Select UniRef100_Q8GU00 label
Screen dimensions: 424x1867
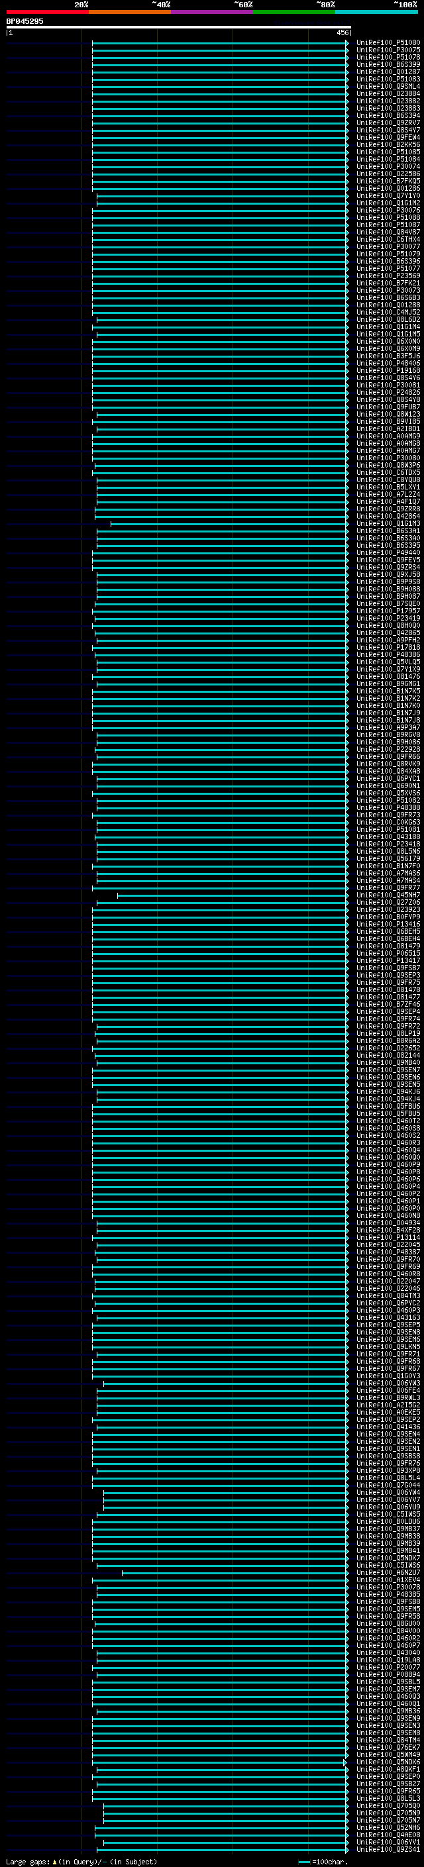pos(388,1623)
